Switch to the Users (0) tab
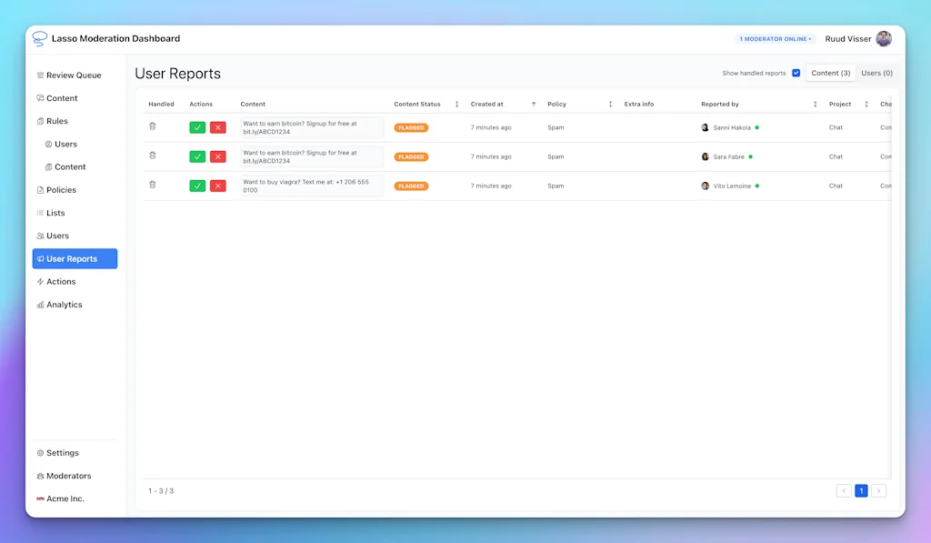 click(876, 73)
